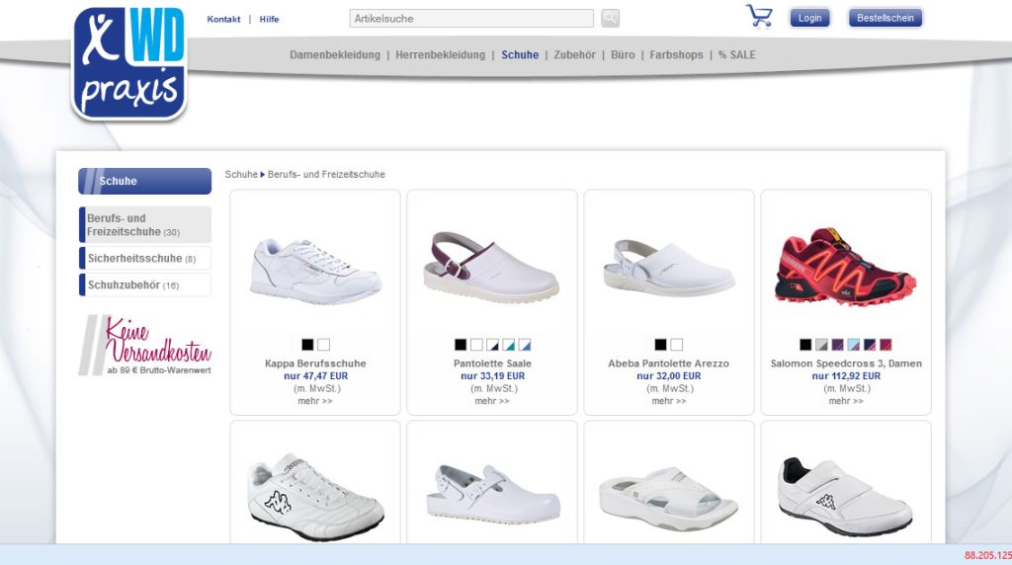
Task: Pick black swatch for Pantolette Saale
Action: (461, 345)
